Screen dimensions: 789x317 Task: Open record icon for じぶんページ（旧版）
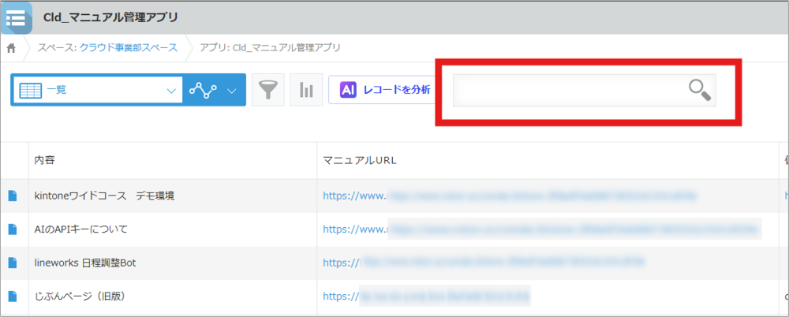click(13, 296)
